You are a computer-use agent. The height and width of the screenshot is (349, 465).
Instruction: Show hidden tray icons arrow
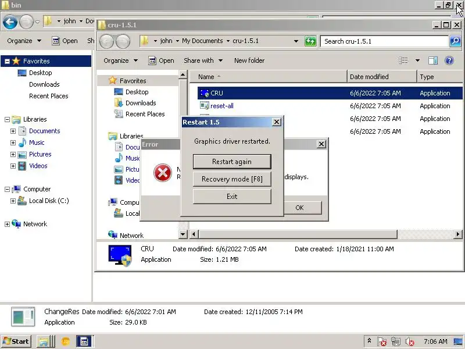coord(370,341)
